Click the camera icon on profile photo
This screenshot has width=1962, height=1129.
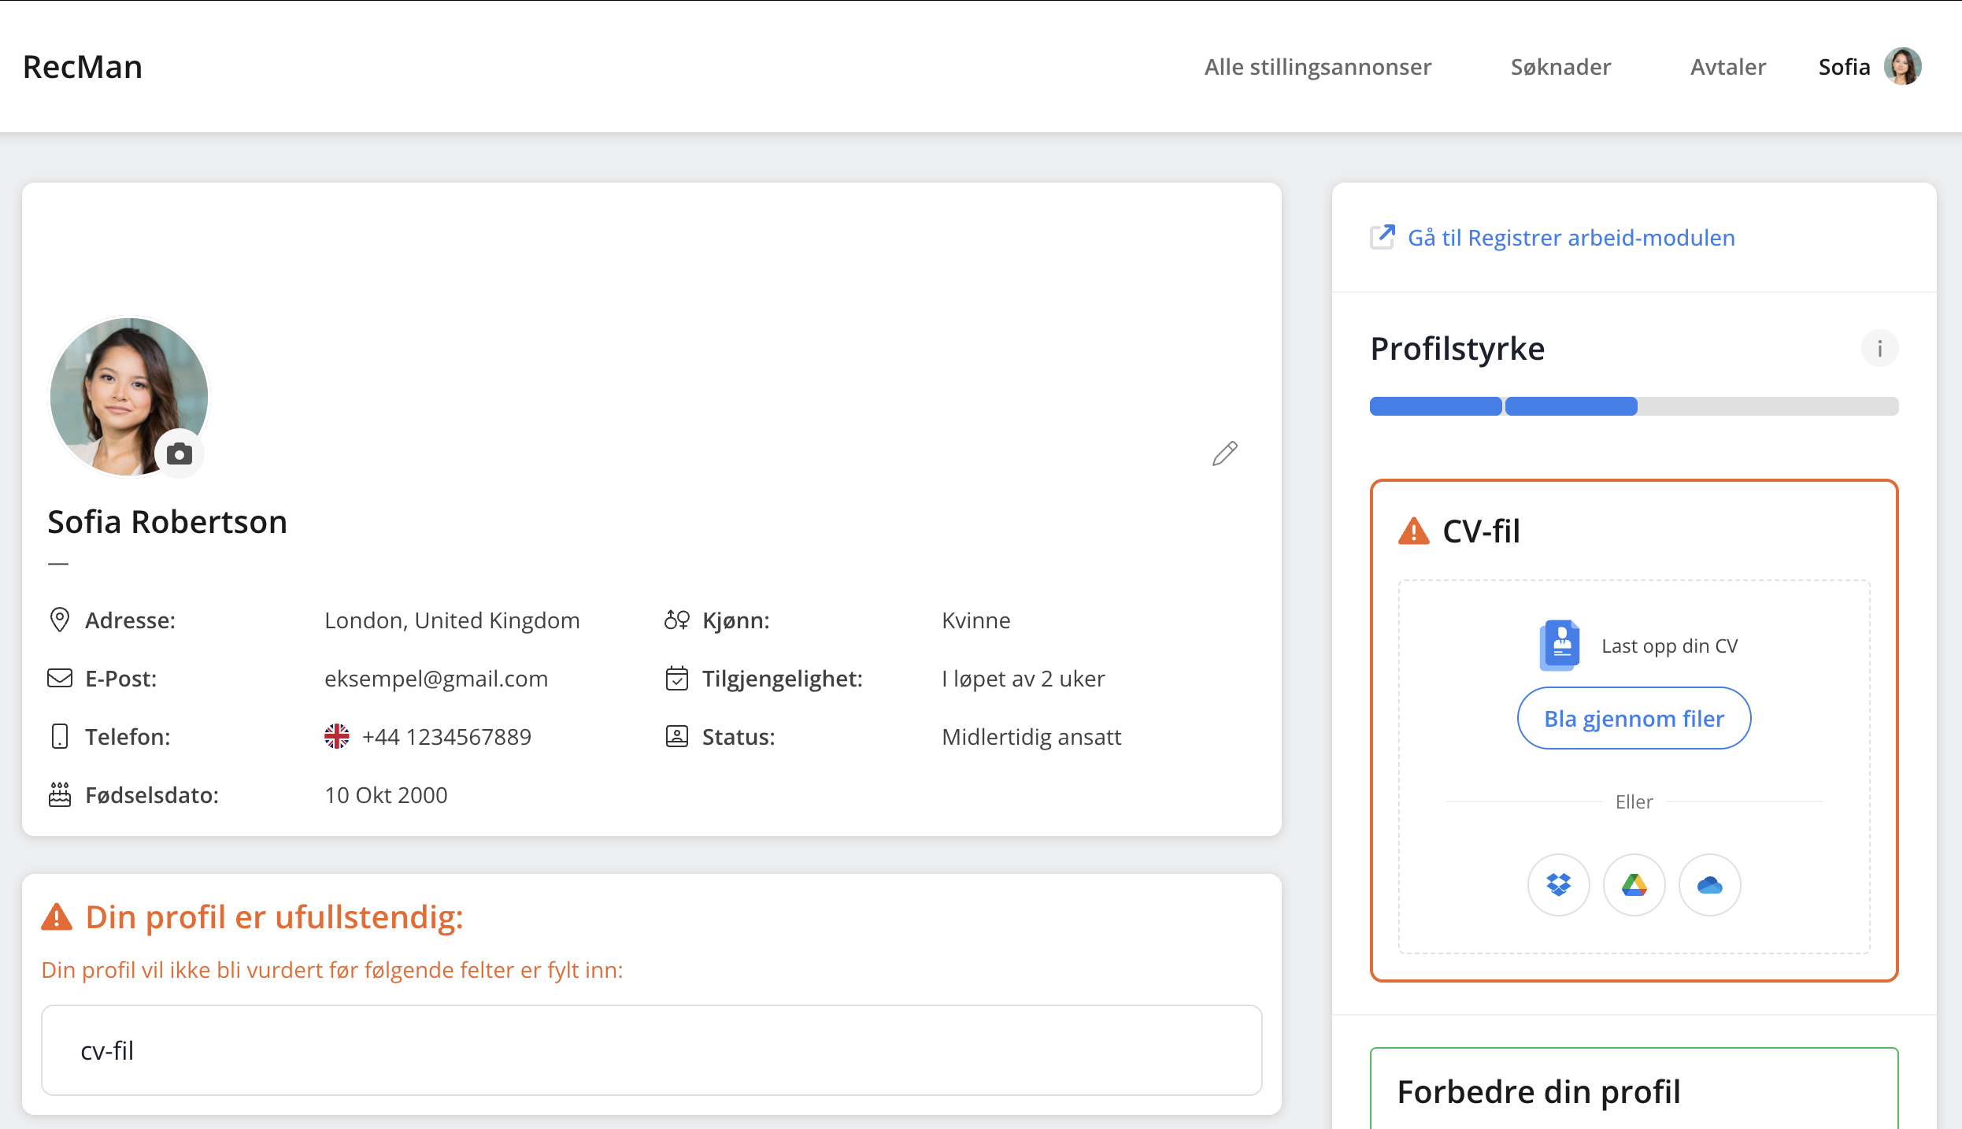point(180,454)
